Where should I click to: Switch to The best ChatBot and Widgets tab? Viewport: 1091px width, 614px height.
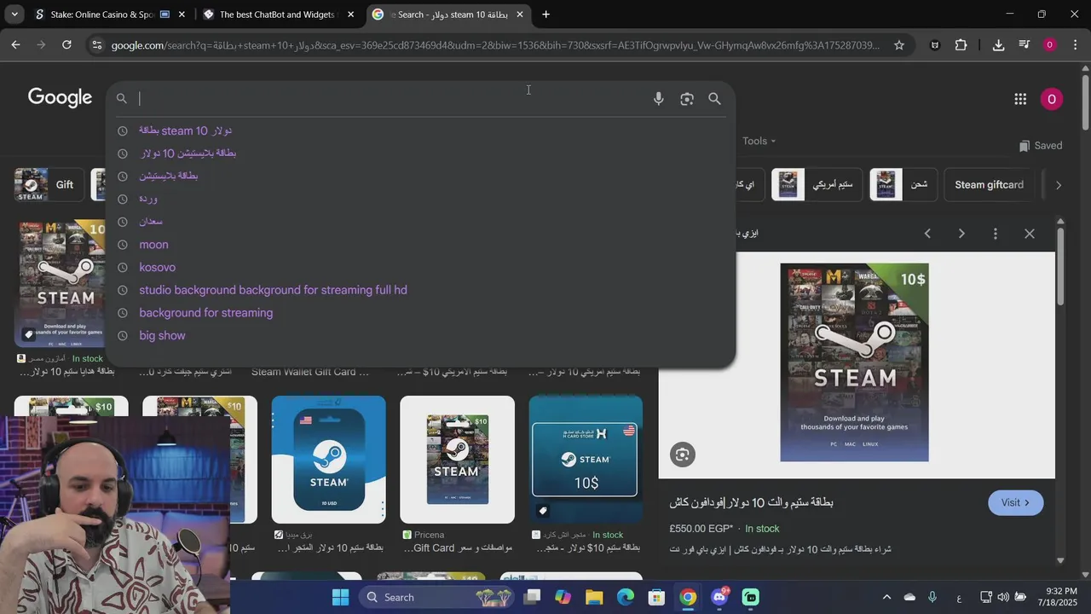[x=276, y=14]
